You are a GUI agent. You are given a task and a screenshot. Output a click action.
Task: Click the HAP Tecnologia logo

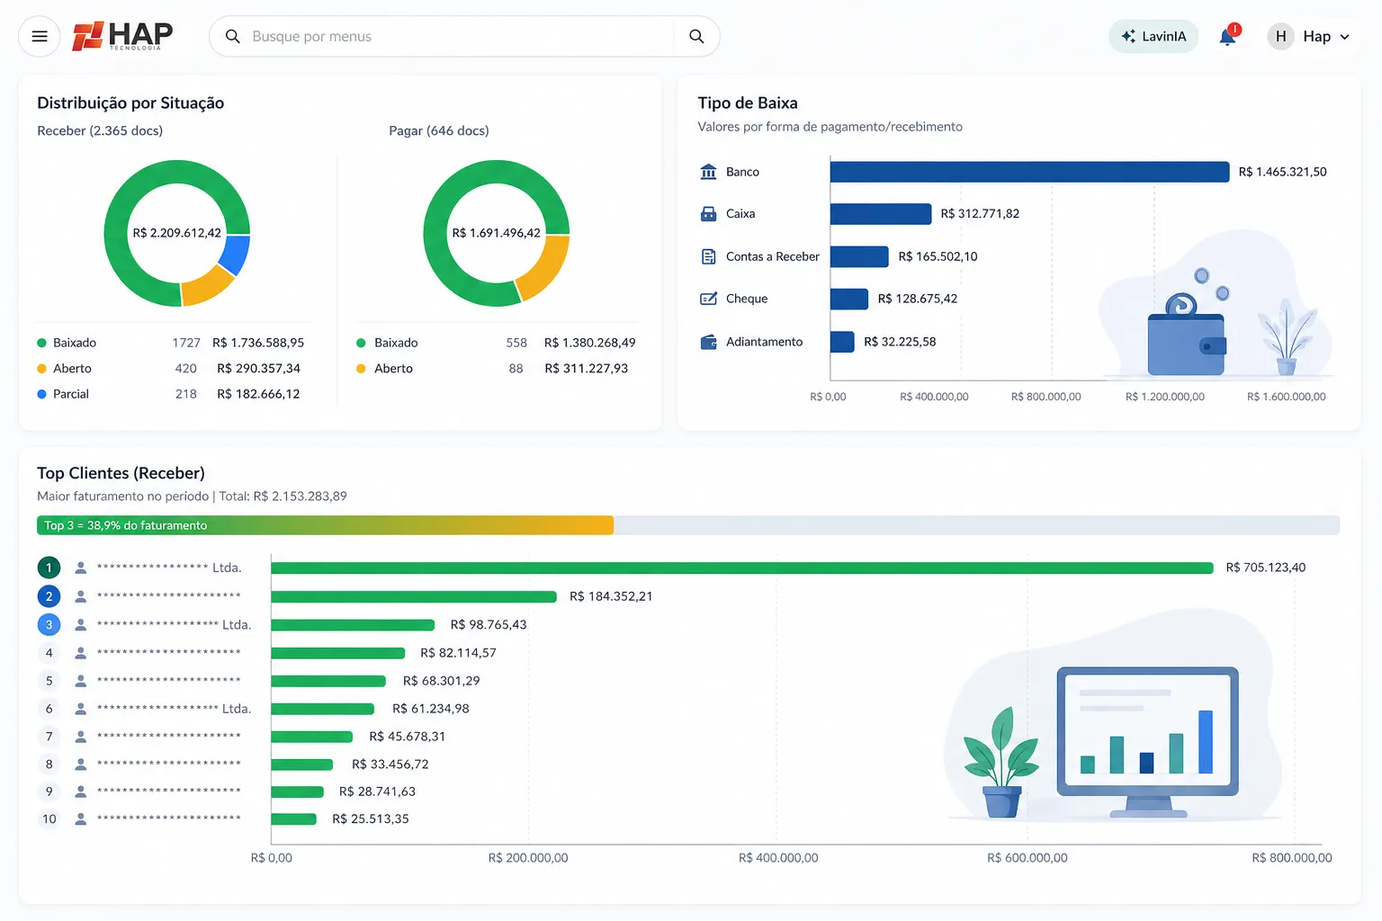pyautogui.click(x=122, y=36)
